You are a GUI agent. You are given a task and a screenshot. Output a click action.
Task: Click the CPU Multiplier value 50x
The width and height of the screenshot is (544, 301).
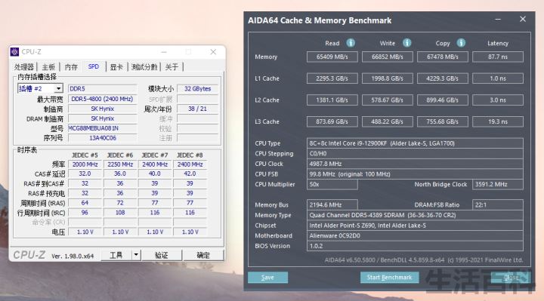click(x=332, y=184)
